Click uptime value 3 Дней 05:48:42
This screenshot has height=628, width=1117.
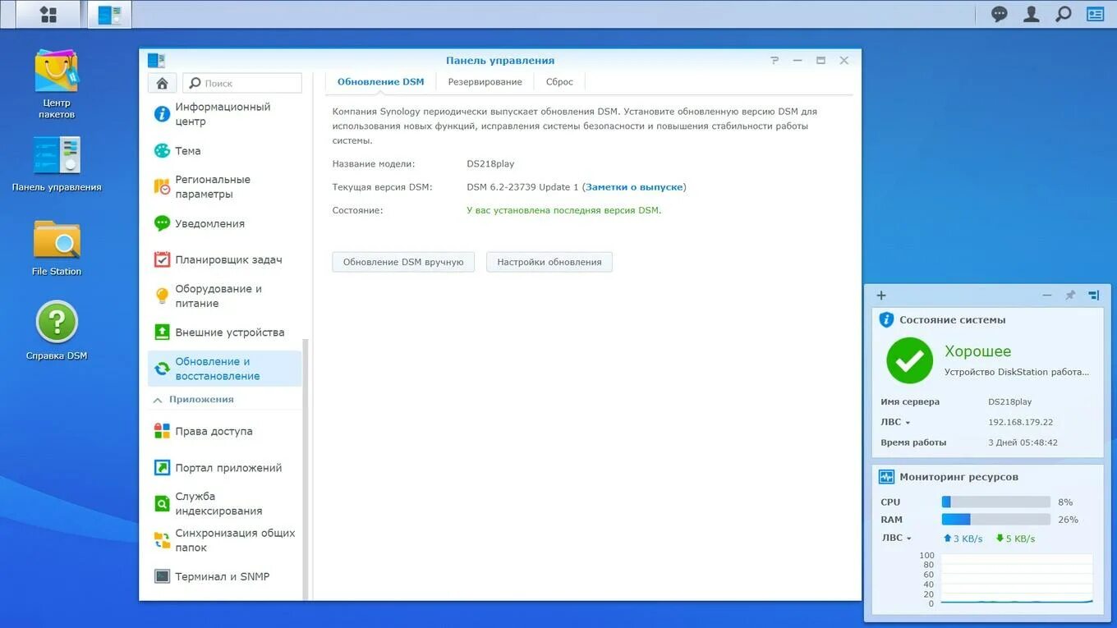click(x=1023, y=442)
